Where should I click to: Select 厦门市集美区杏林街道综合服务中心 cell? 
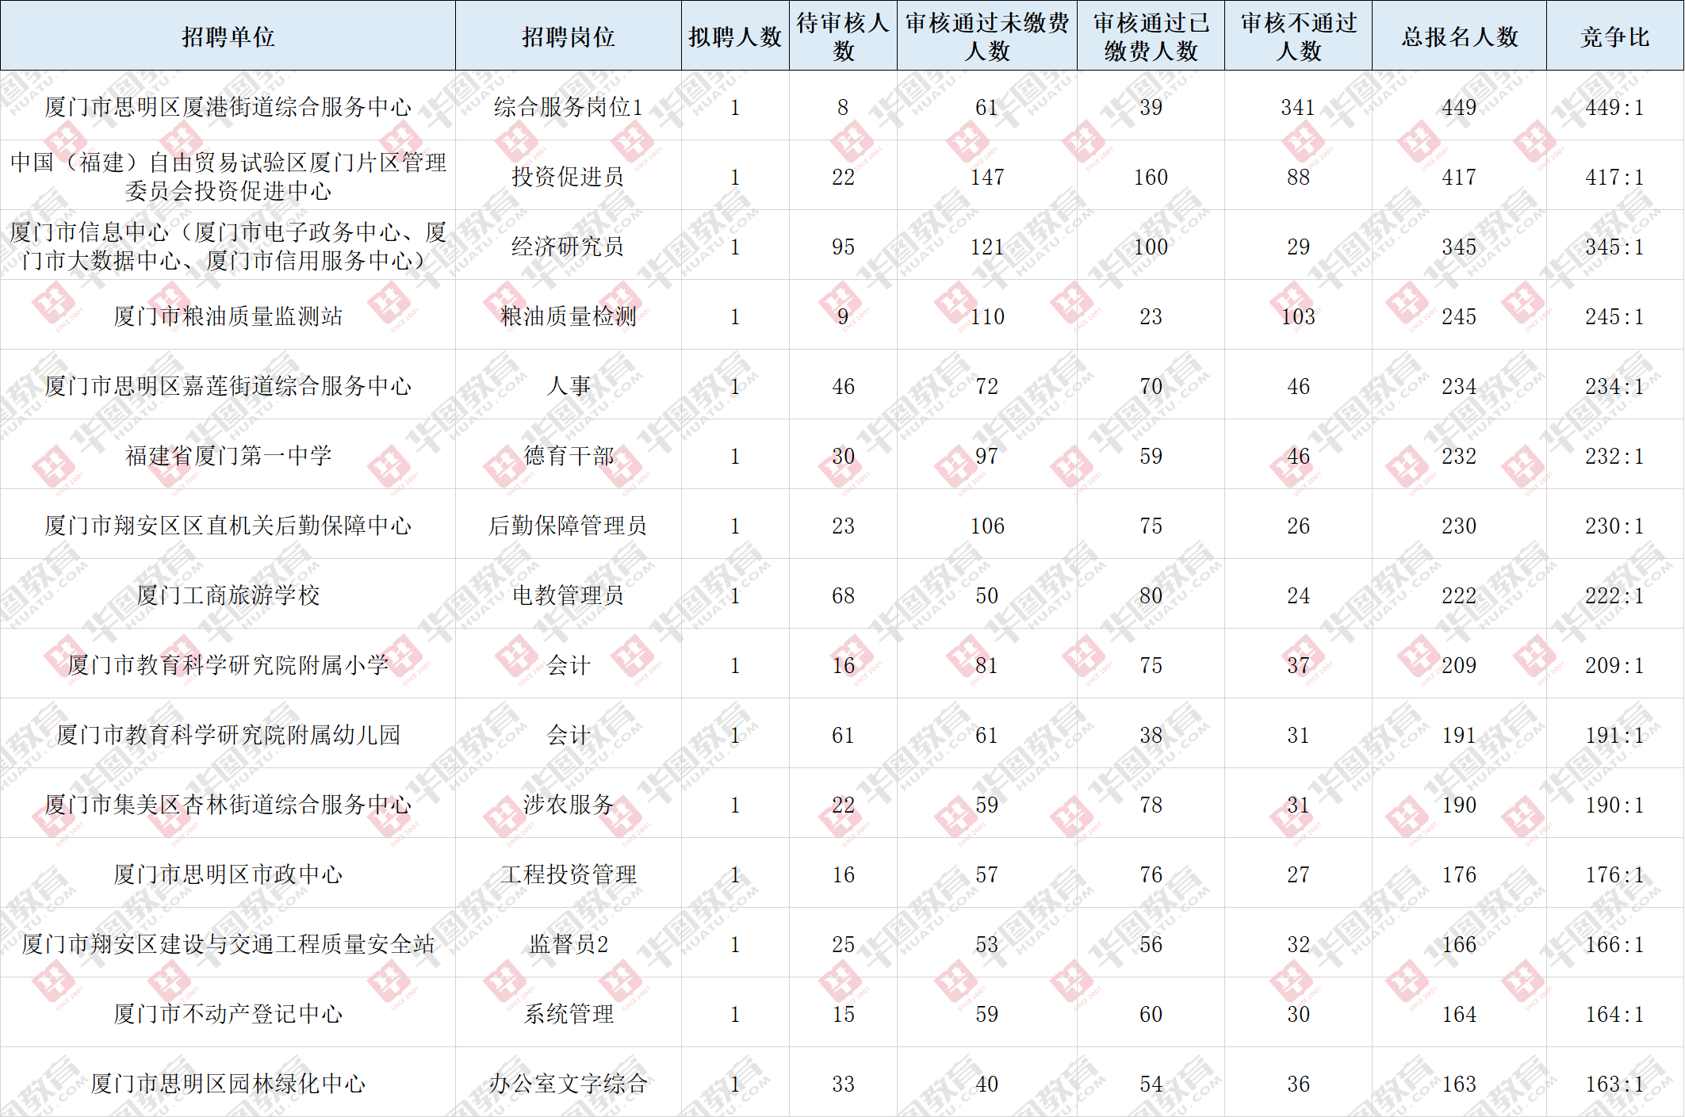[x=228, y=803]
